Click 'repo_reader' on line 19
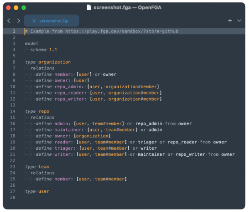This screenshot has height=212, width=249. [182, 142]
